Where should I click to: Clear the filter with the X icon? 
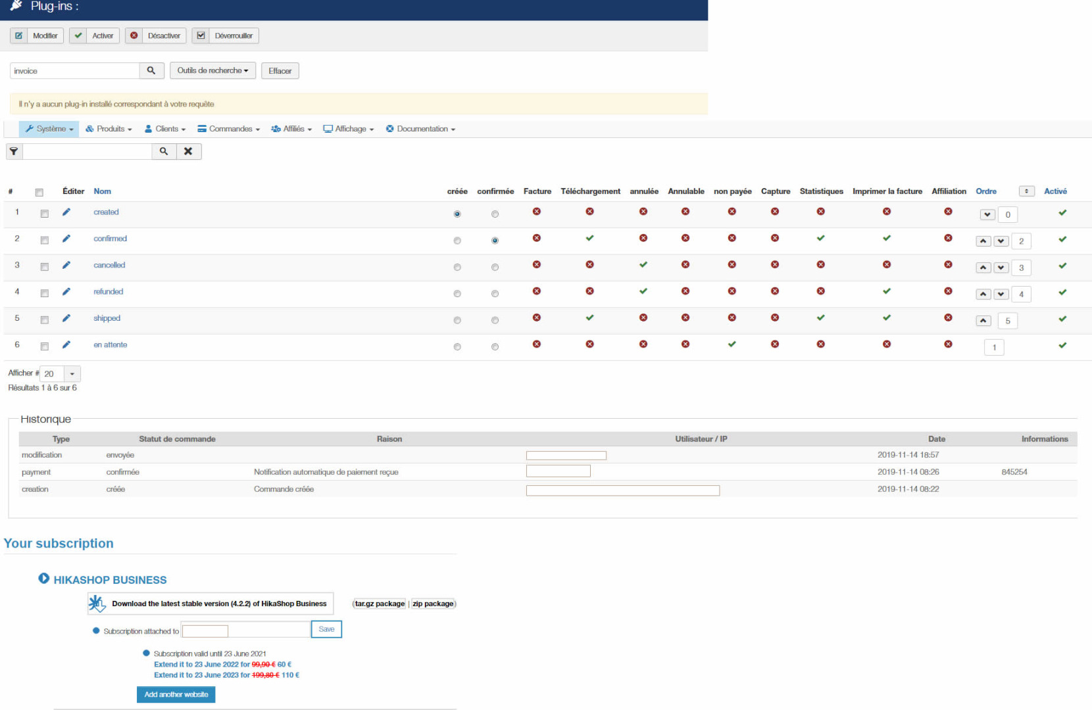188,151
